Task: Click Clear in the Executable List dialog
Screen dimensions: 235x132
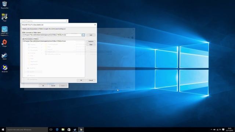Action: pos(91,45)
